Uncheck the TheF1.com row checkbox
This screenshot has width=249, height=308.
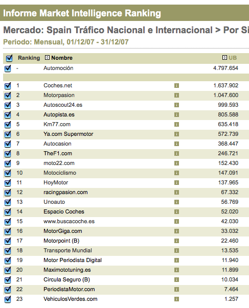point(8,154)
